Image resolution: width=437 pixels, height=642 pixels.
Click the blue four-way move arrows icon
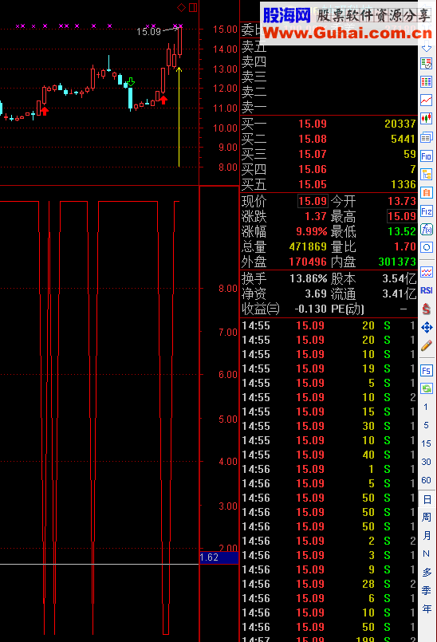[x=427, y=327]
